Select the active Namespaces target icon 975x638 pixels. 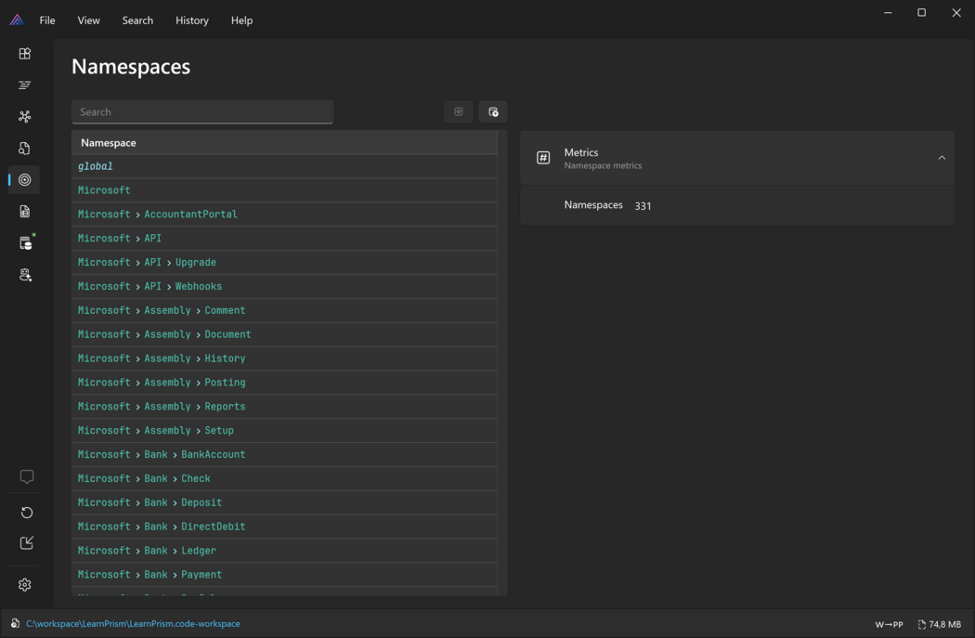coord(25,180)
